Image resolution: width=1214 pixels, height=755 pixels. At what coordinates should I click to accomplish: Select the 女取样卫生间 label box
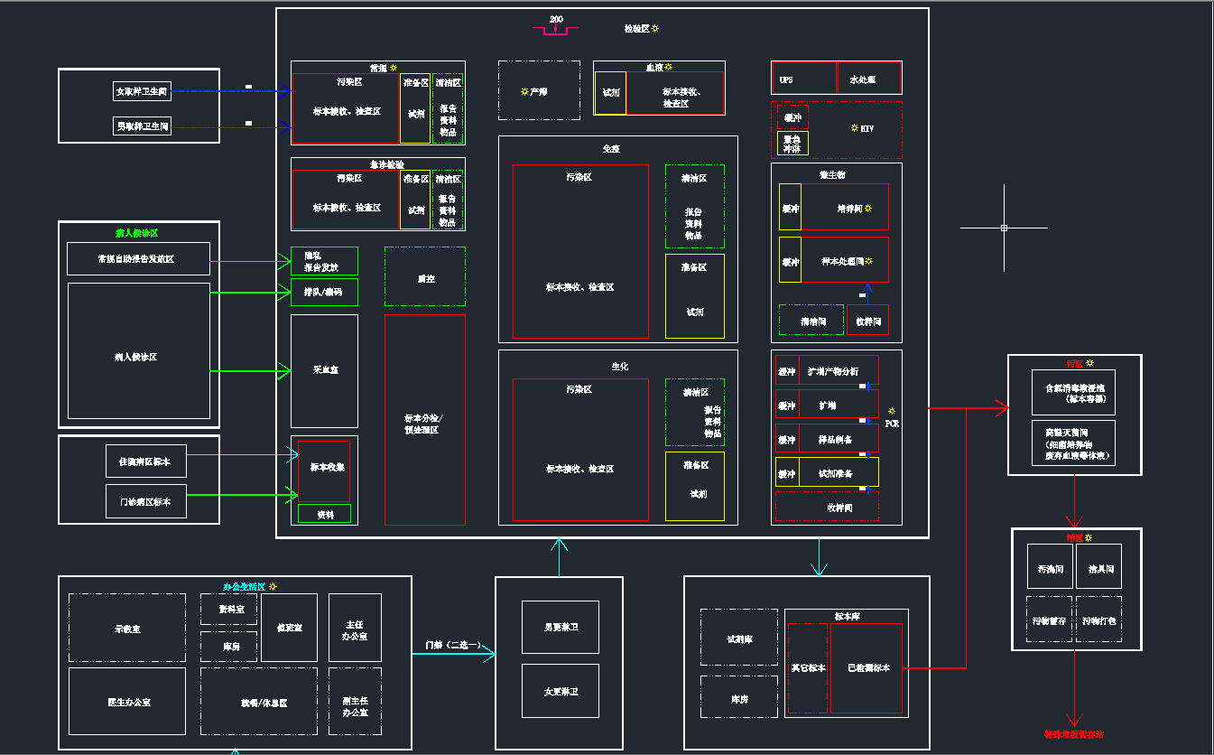click(x=142, y=91)
